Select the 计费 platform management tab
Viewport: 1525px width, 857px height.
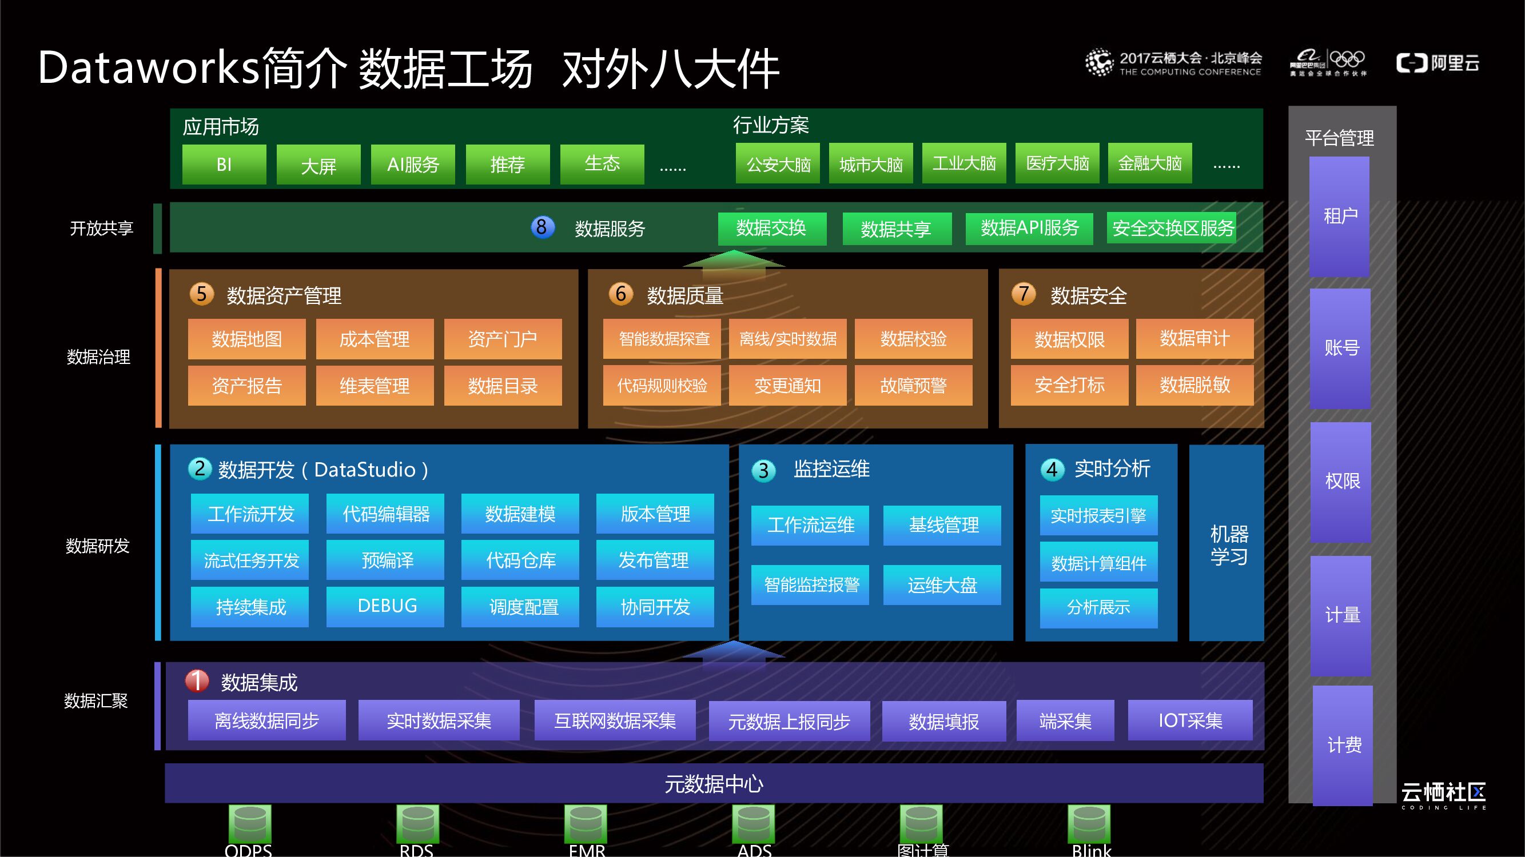coord(1343,745)
